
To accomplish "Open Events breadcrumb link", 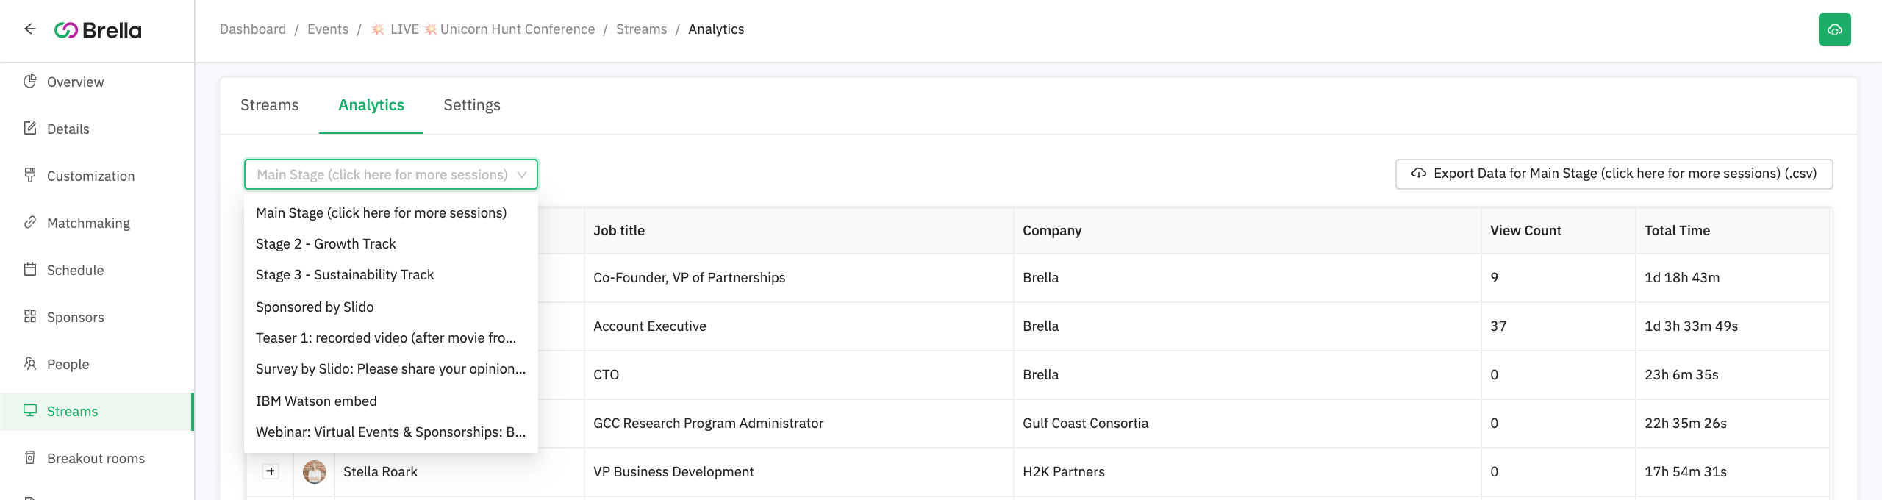I will (x=328, y=29).
